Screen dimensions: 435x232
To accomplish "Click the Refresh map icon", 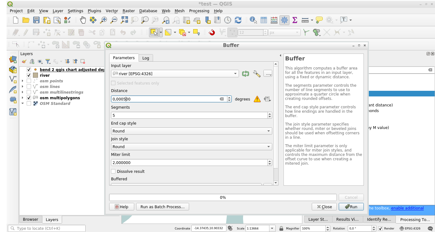I will point(238,20).
